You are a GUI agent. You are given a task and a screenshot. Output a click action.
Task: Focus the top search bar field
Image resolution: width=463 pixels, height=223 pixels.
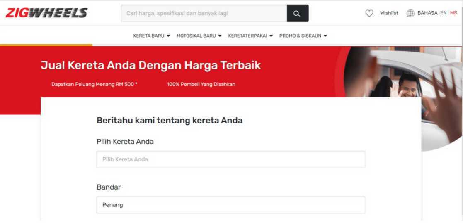204,13
